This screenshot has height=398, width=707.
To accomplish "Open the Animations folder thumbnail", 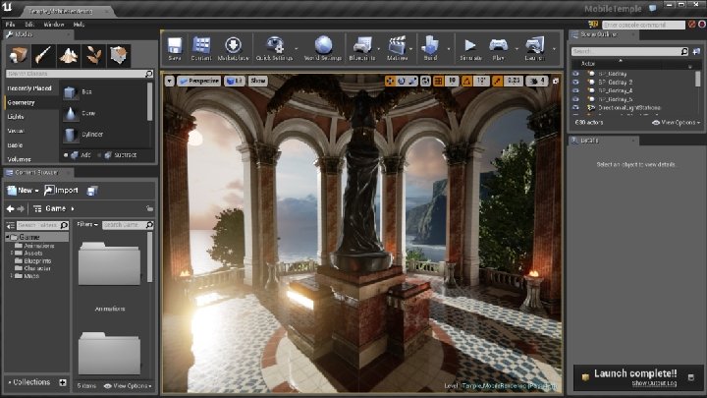I will pyautogui.click(x=110, y=264).
